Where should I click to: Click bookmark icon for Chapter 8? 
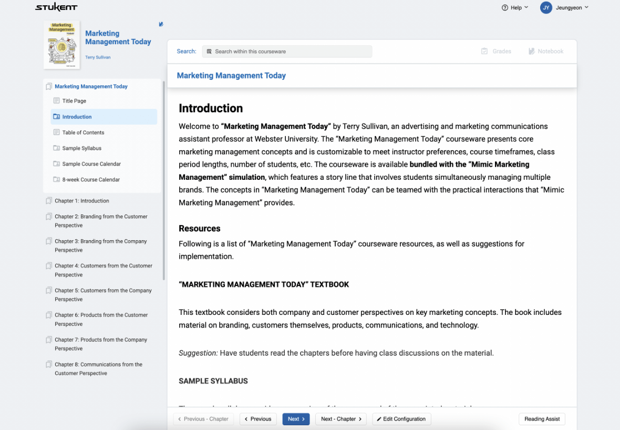pyautogui.click(x=49, y=364)
